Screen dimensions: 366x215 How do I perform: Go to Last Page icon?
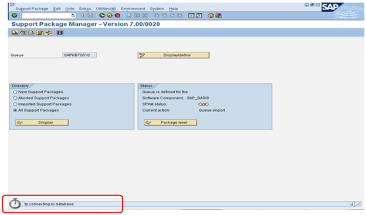tap(179, 15)
